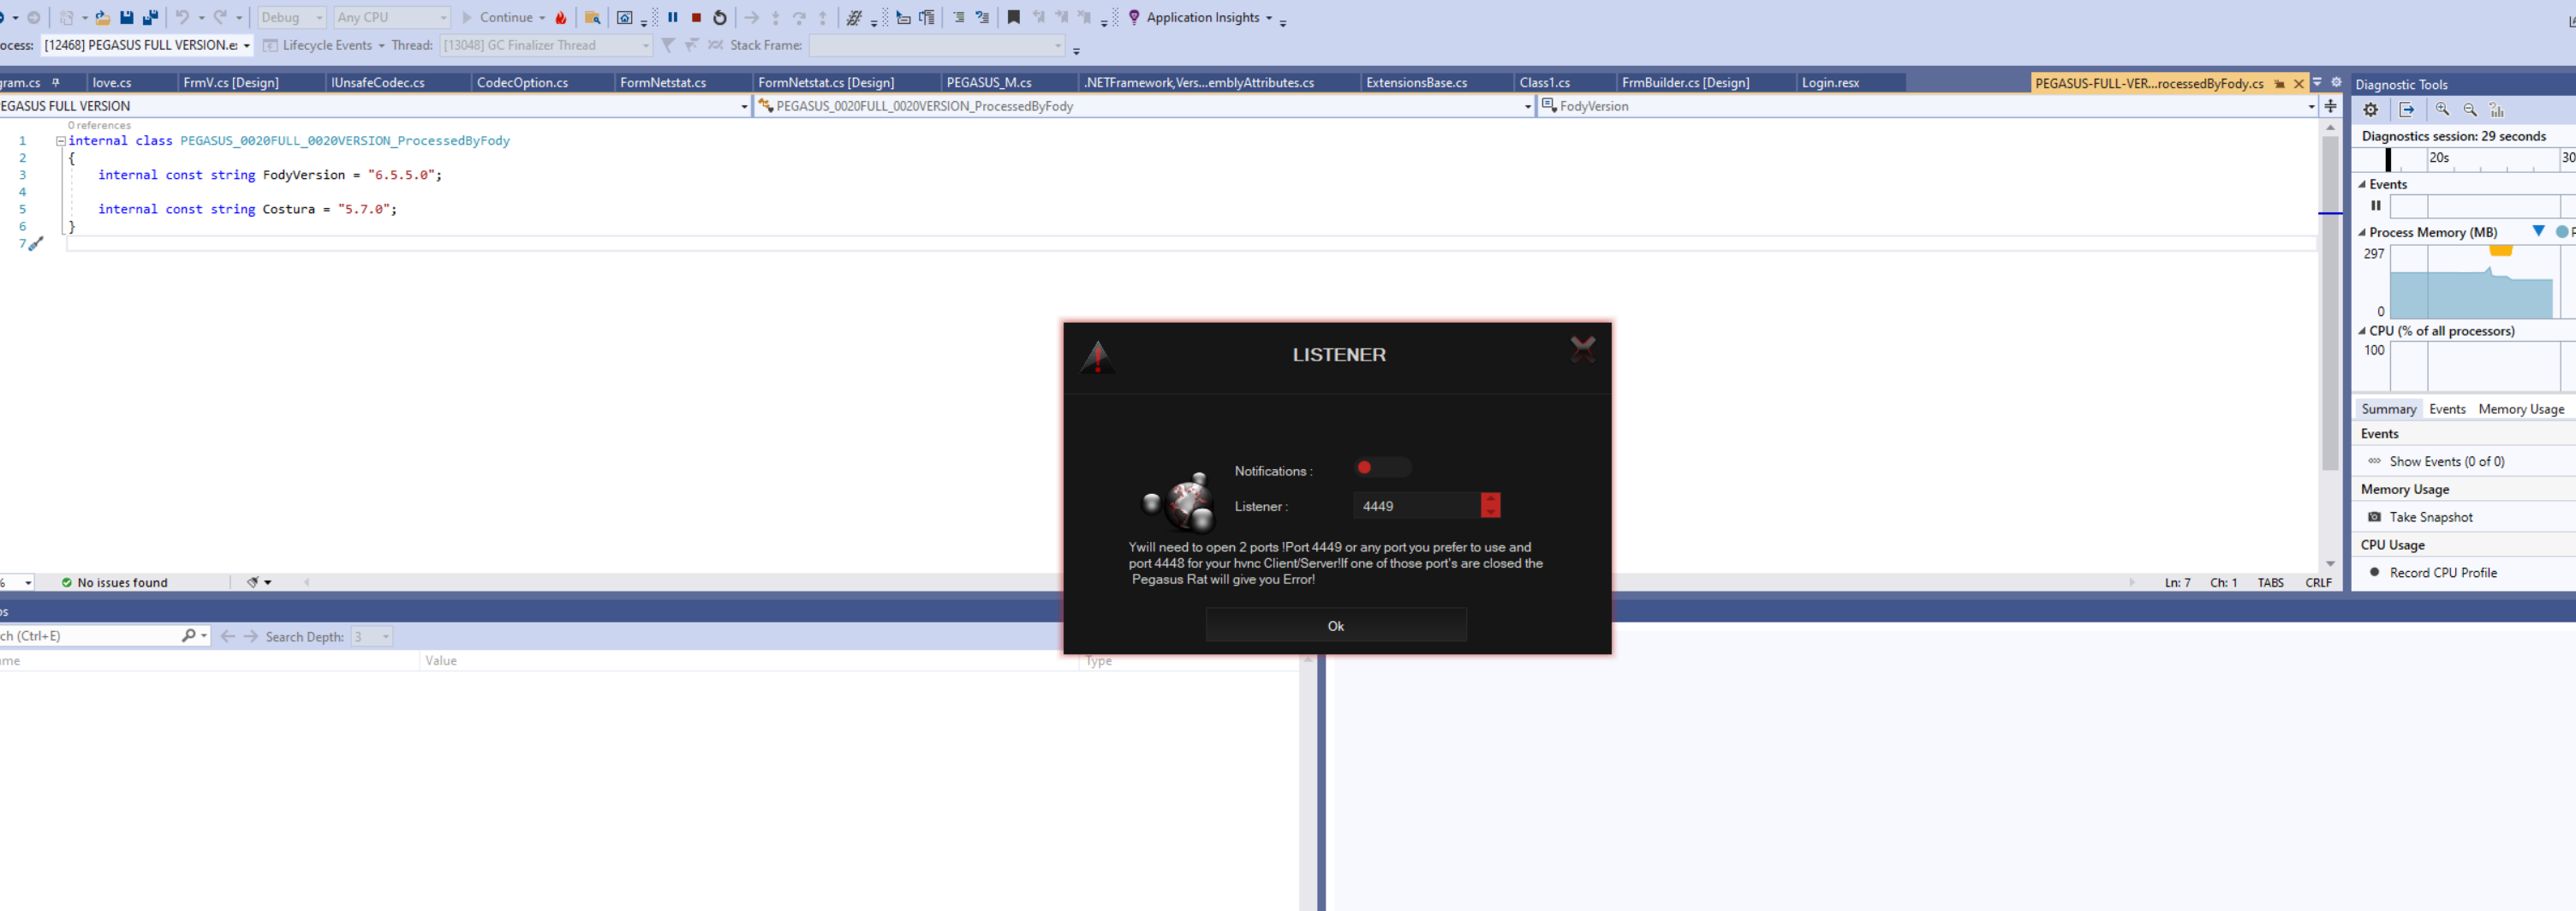
Task: Click the reset view chart icon in Diagnostic Tools
Action: (2497, 110)
